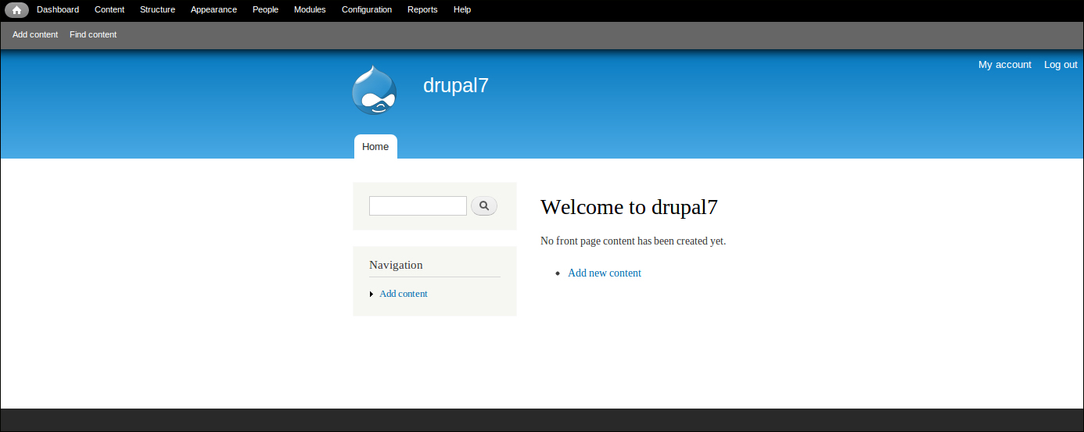Image resolution: width=1084 pixels, height=432 pixels.
Task: Click the Find content shortcut
Action: coord(93,34)
